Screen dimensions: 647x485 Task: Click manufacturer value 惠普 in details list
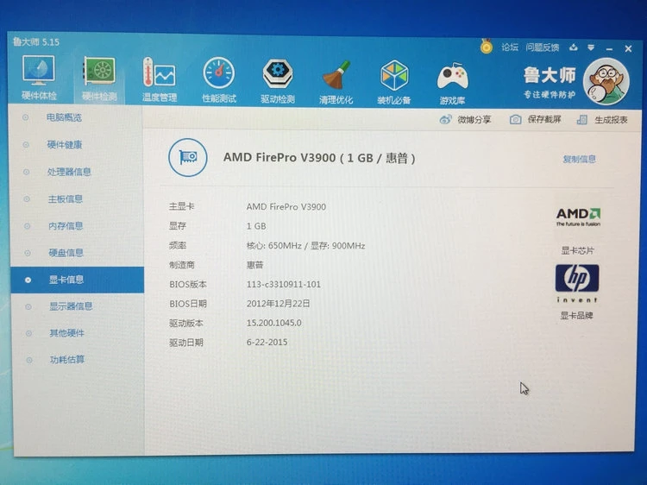pyautogui.click(x=254, y=265)
